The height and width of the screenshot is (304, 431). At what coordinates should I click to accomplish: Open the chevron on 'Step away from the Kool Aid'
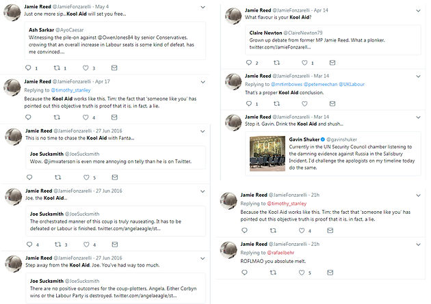tap(203, 258)
